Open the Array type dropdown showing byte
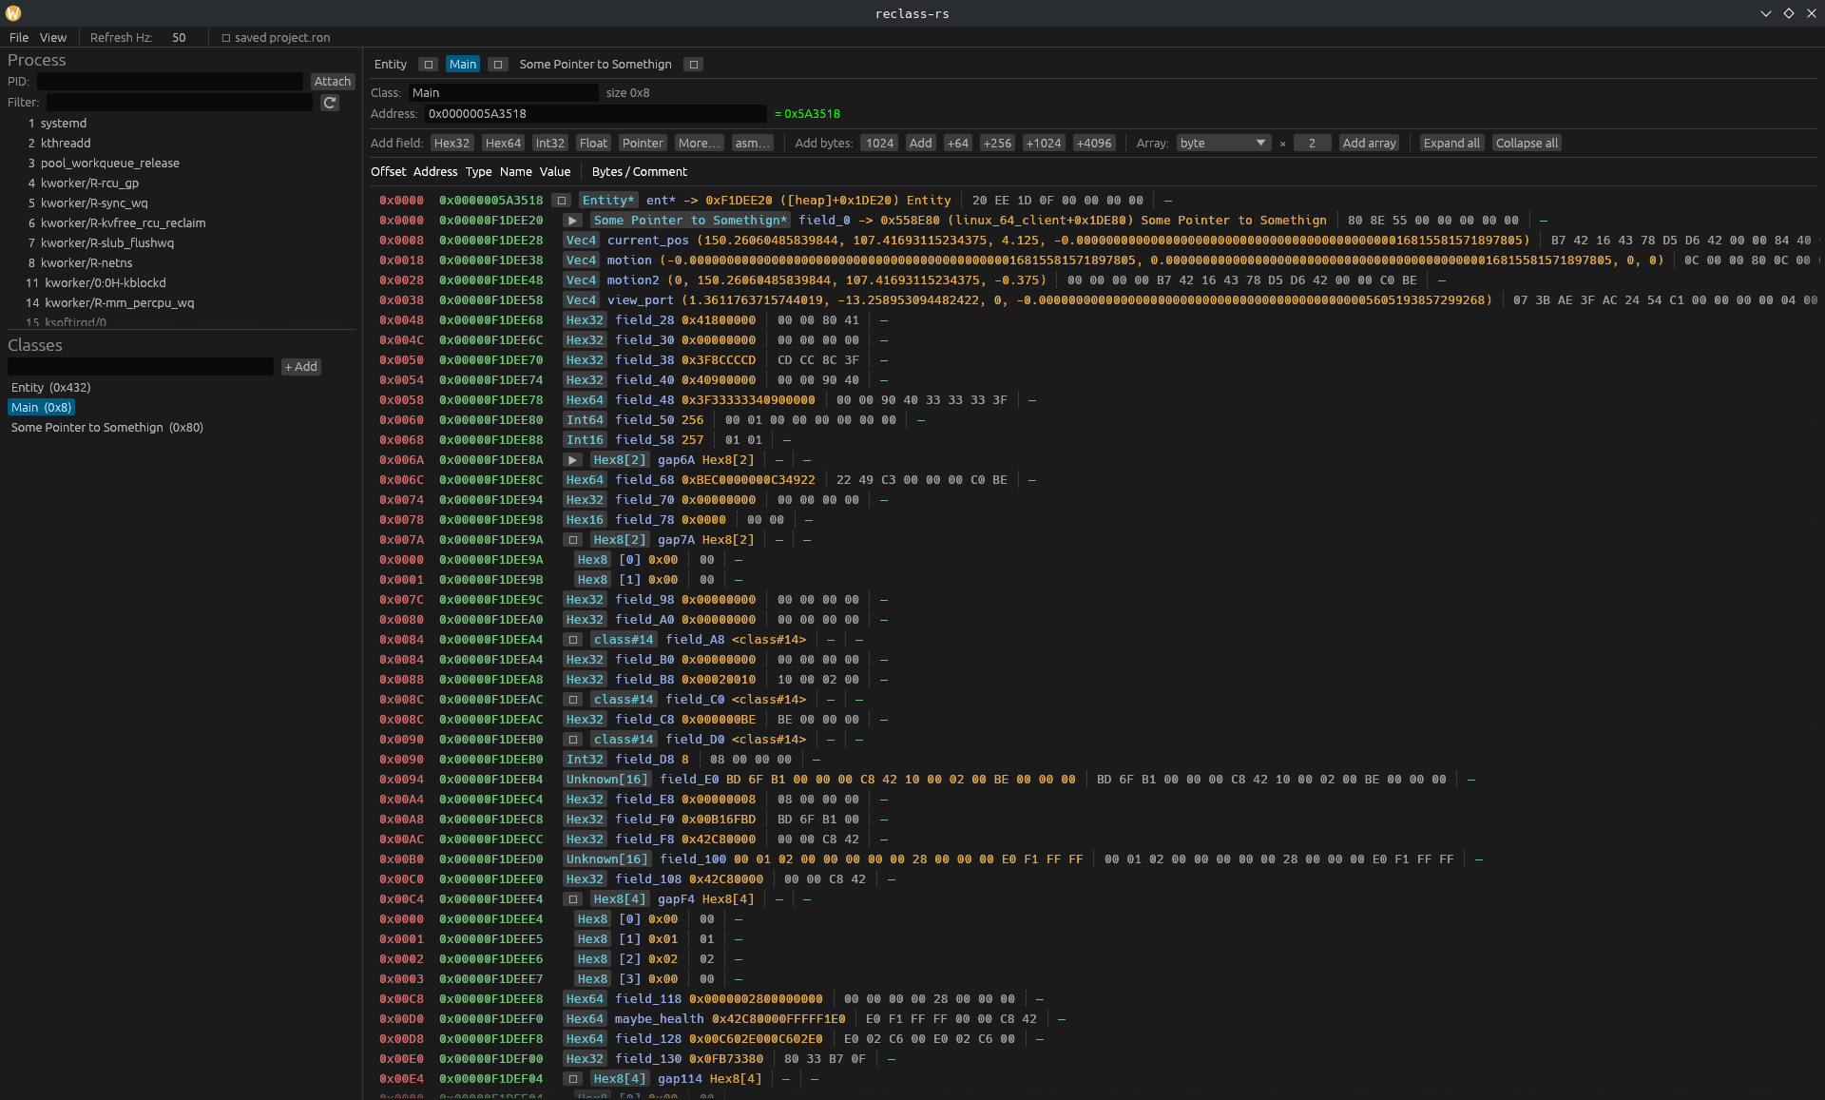The height and width of the screenshot is (1100, 1825). (1223, 144)
